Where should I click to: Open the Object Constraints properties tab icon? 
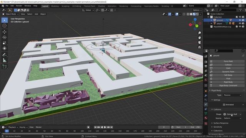coord(206,109)
